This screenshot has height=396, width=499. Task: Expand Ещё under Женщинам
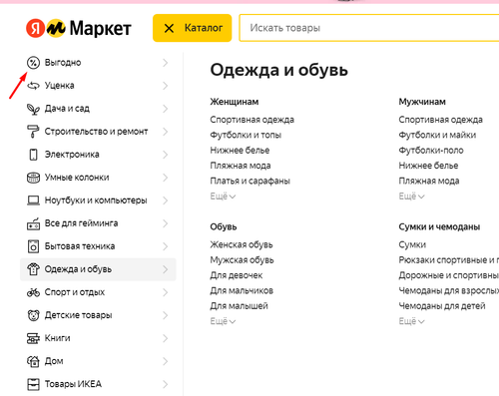coord(223,197)
